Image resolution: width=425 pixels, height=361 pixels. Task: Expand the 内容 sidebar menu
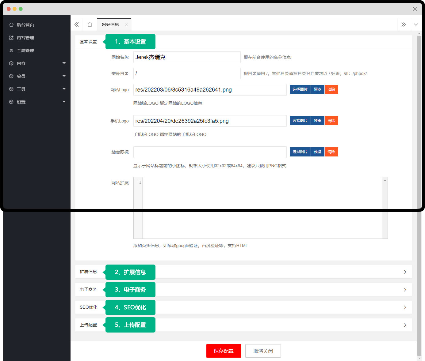pos(37,63)
